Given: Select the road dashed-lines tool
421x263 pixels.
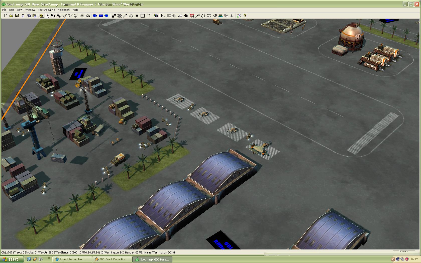Looking at the screenshot, I should click(169, 16).
